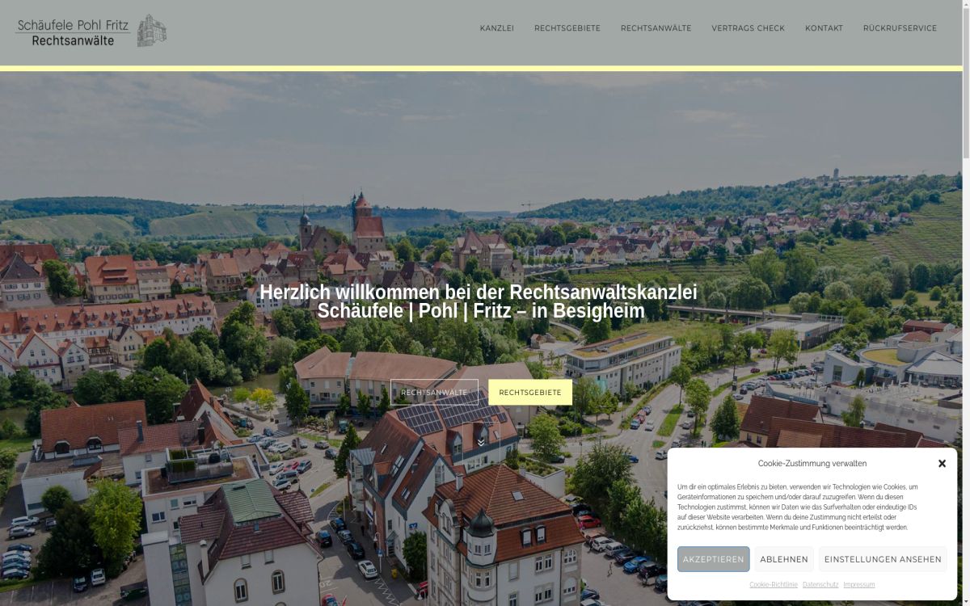Open the Rückrufservice menu item
This screenshot has height=606, width=970.
tap(900, 28)
